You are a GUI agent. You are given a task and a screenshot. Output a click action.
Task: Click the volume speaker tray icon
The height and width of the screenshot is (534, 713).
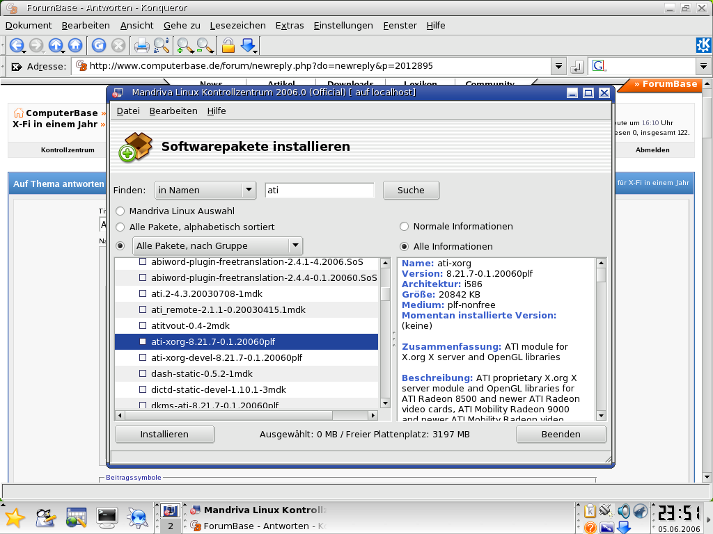click(623, 511)
